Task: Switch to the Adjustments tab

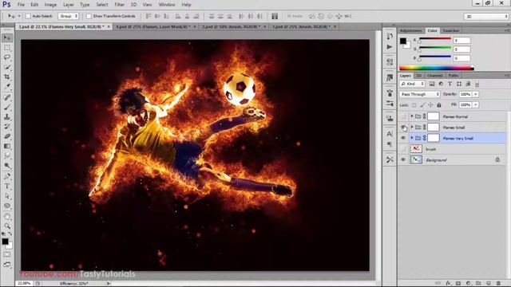Action: 410,30
